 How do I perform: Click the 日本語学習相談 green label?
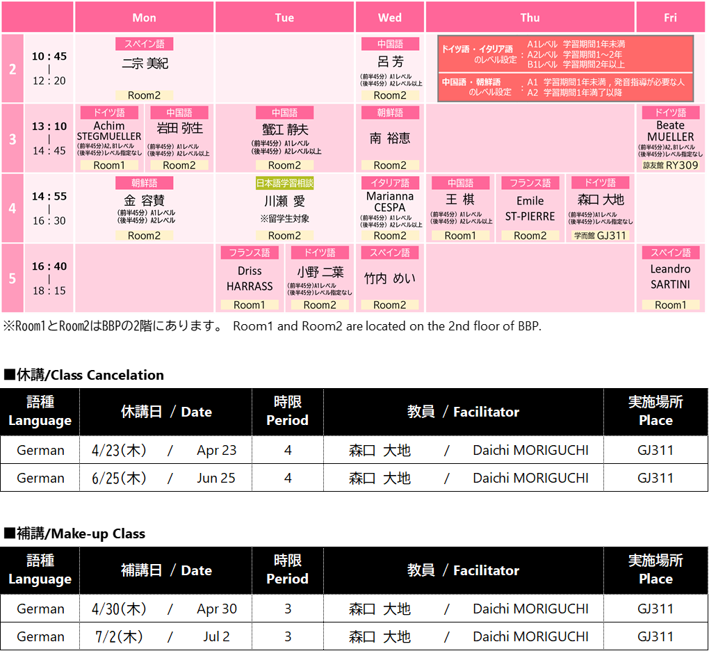point(284,183)
